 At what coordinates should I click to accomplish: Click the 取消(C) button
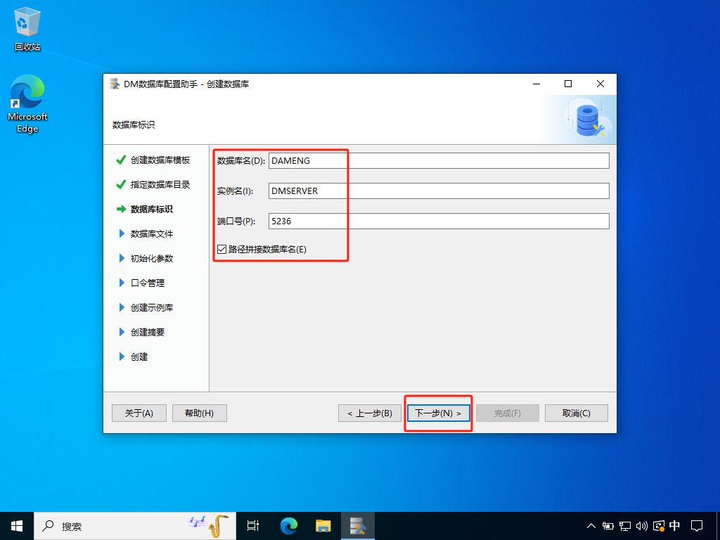tap(577, 413)
